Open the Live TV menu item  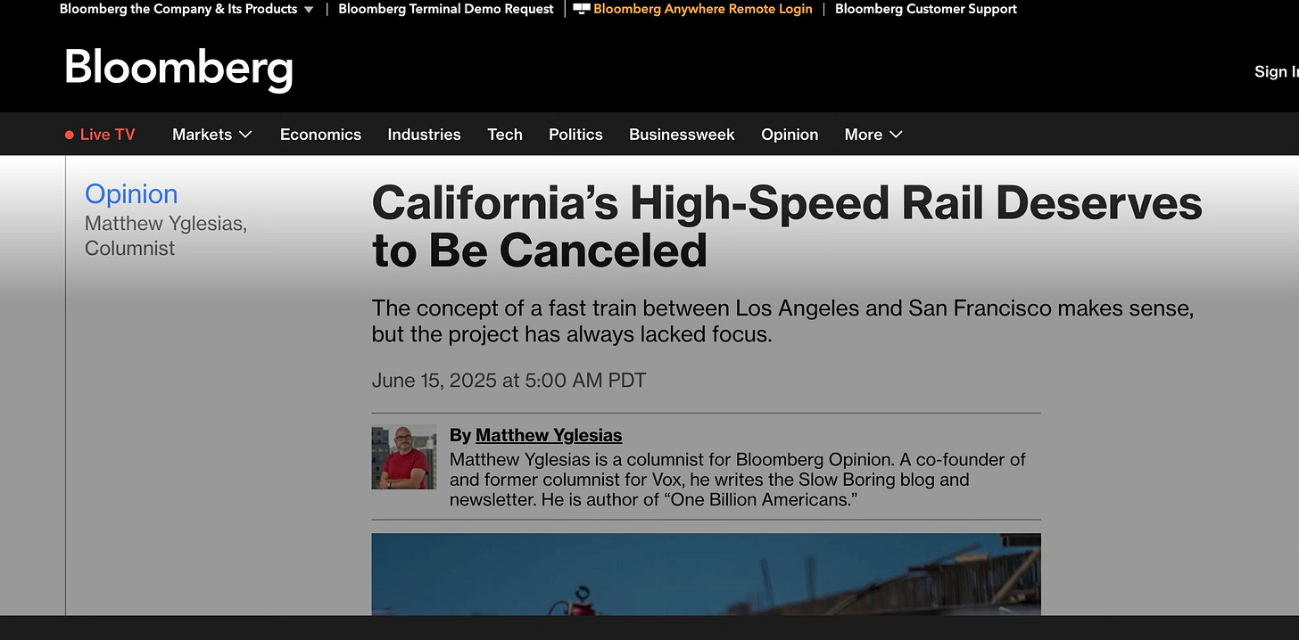click(100, 135)
